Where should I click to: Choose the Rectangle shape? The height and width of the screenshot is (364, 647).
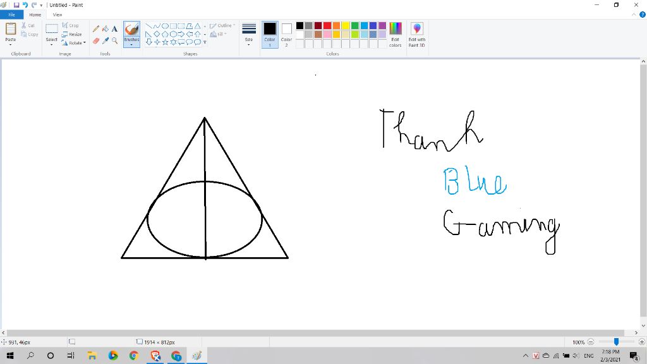point(173,26)
